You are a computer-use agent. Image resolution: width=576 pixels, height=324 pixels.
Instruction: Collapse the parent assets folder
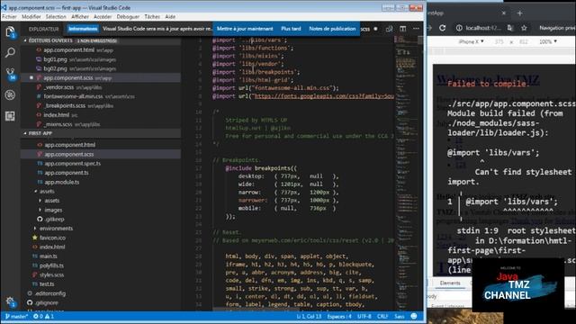coord(47,192)
